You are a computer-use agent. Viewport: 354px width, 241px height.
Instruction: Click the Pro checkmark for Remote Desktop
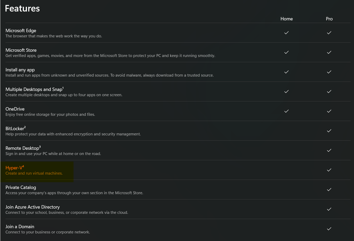[x=329, y=150]
